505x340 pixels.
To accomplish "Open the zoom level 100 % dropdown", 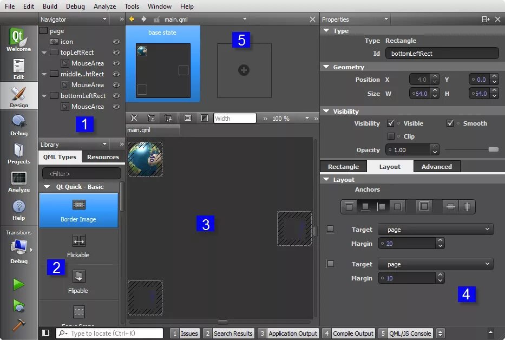I will 307,118.
